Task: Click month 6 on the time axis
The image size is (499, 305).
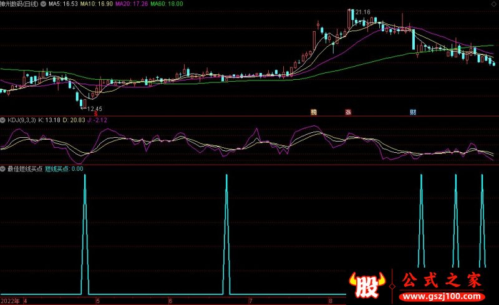Action: [171, 301]
